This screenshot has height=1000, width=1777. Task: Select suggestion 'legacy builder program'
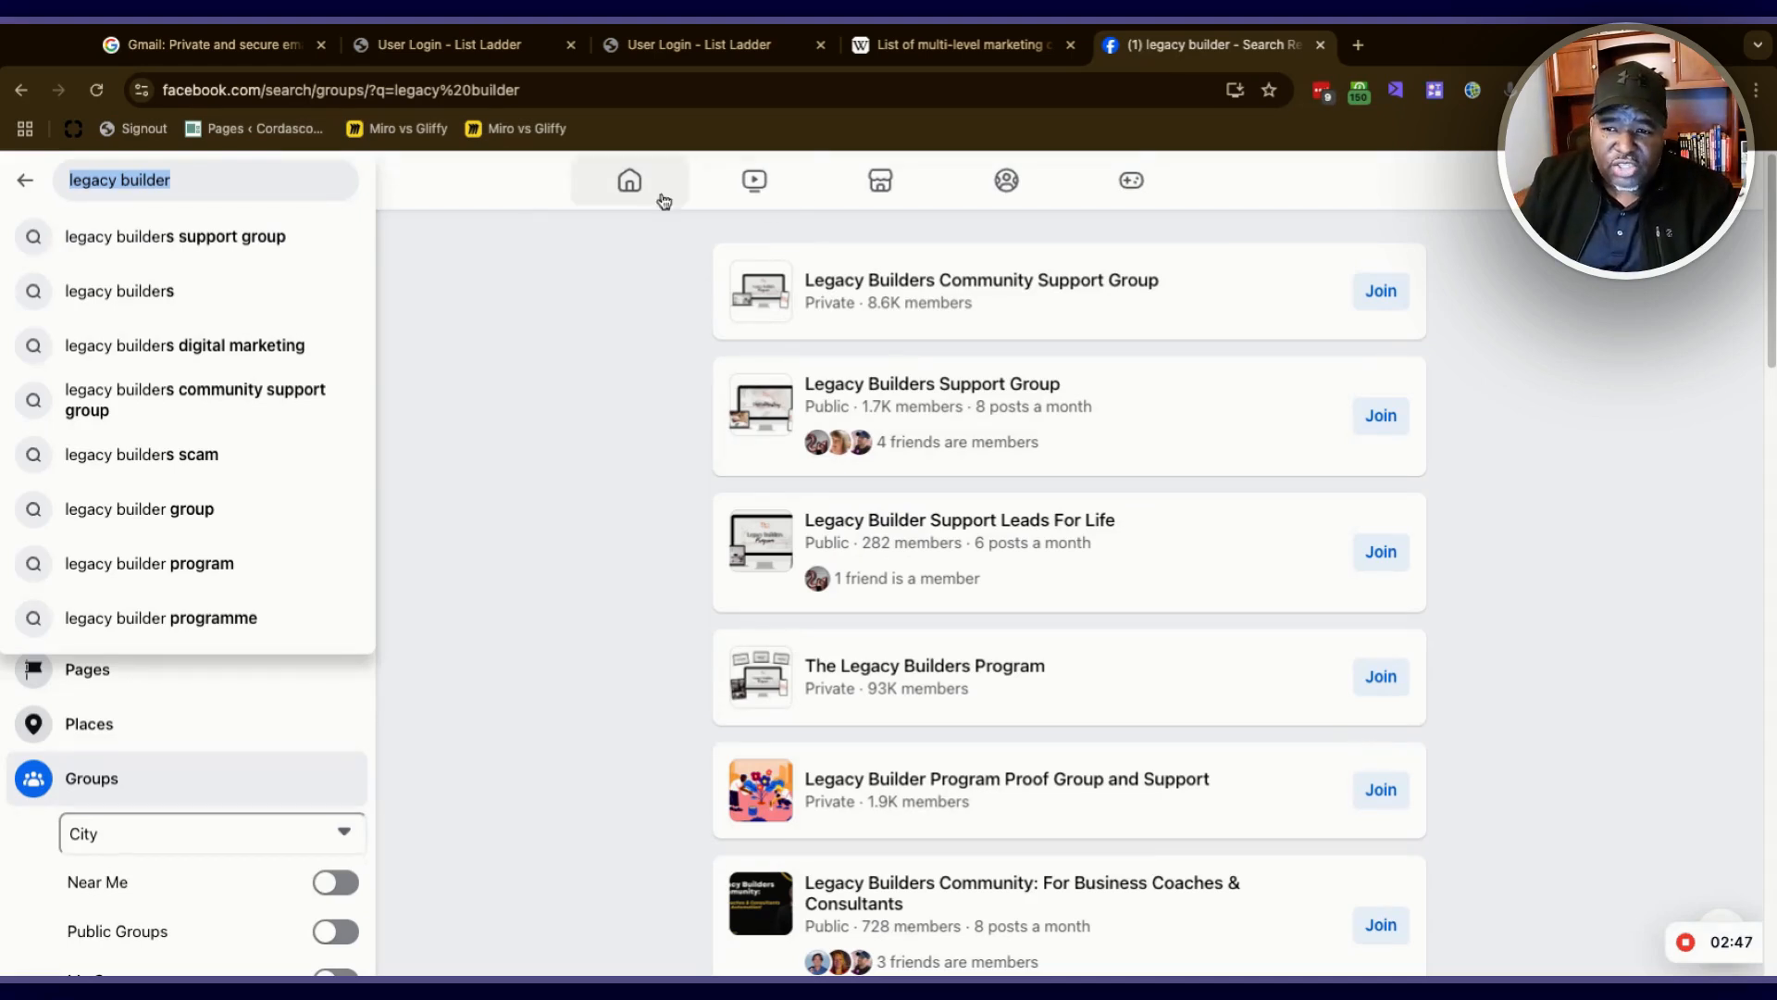188,564
